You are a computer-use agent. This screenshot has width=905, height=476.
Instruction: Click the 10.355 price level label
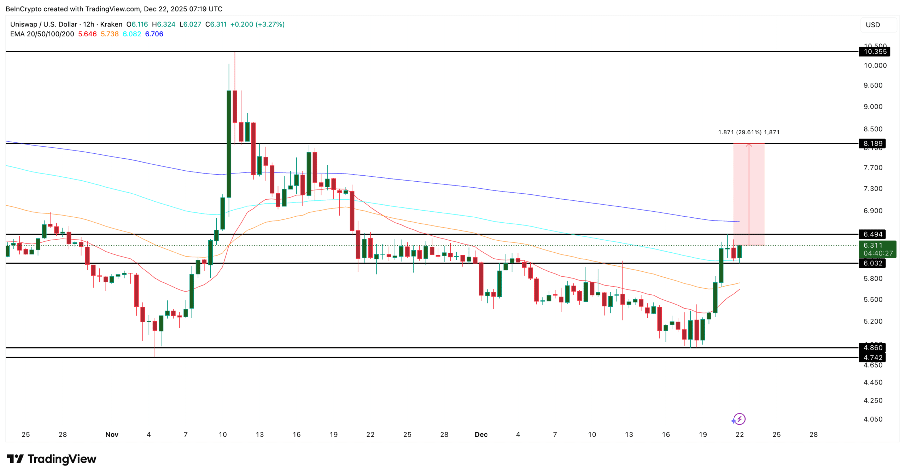tap(875, 52)
